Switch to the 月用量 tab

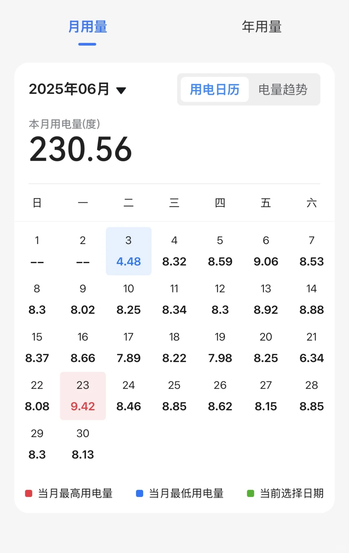[88, 27]
